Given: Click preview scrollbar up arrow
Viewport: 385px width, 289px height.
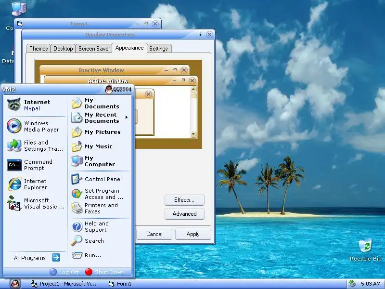Looking at the screenshot, I should [193, 89].
